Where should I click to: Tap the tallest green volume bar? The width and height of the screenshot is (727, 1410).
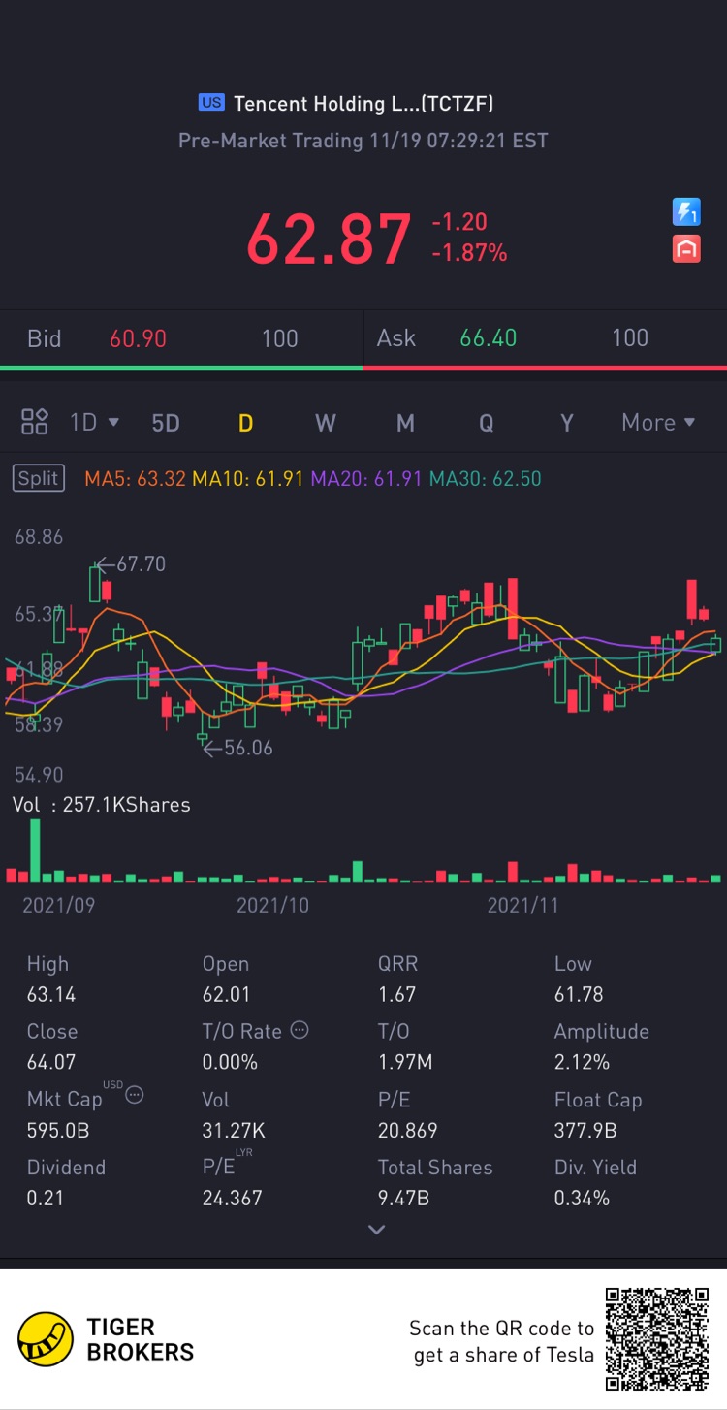[x=36, y=850]
